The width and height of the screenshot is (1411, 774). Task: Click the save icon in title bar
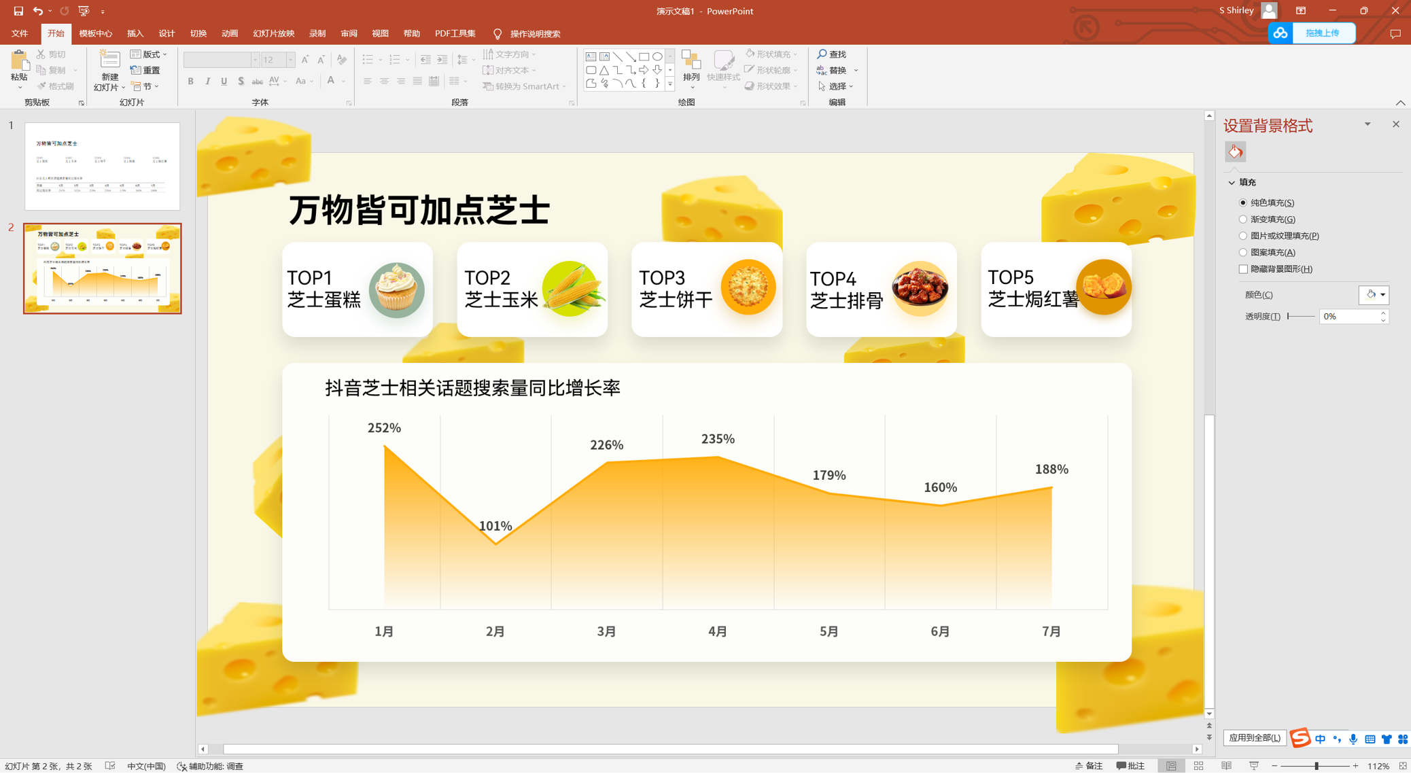18,11
